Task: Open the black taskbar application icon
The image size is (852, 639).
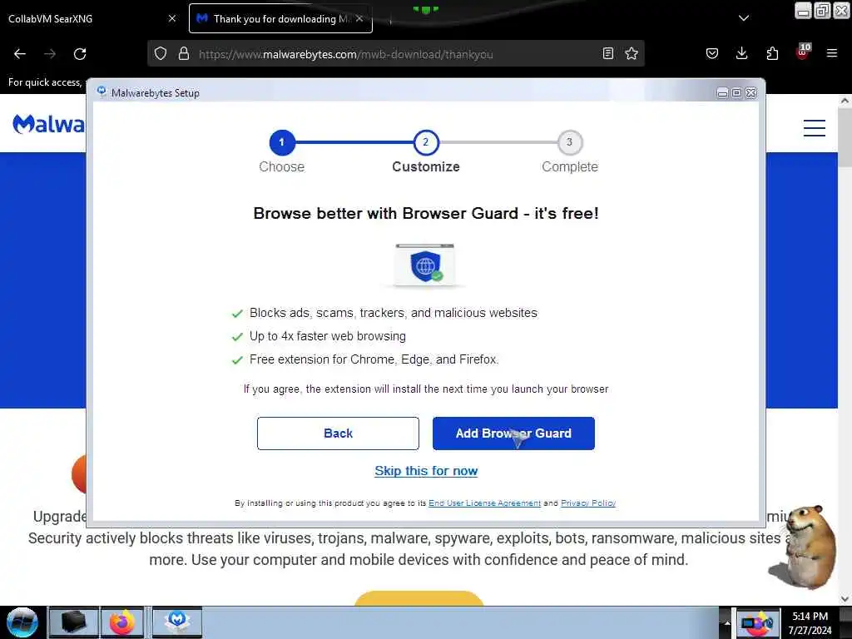Action: (x=74, y=622)
